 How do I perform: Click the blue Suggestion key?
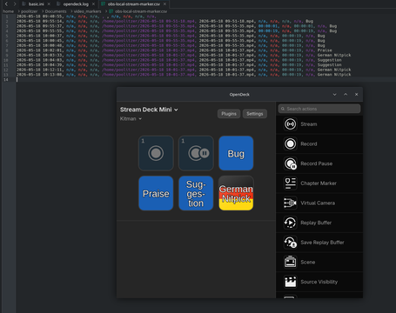(x=196, y=193)
